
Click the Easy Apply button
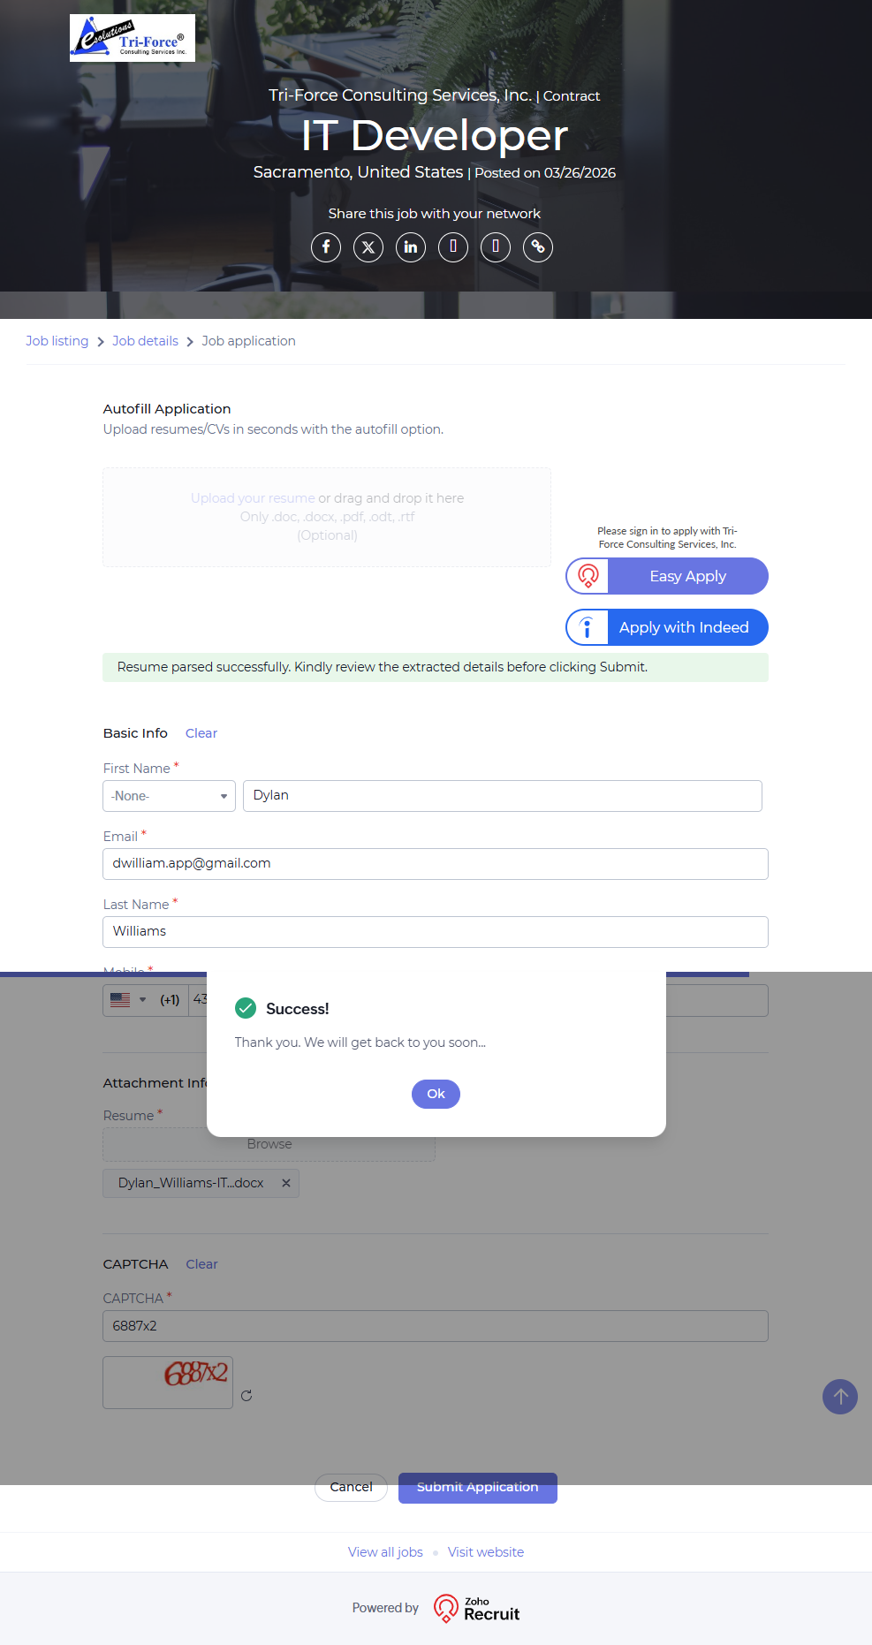667,576
